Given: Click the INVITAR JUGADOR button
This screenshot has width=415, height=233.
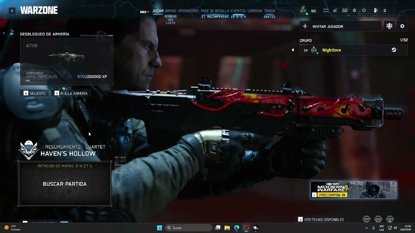Looking at the screenshot, I should pyautogui.click(x=340, y=26).
